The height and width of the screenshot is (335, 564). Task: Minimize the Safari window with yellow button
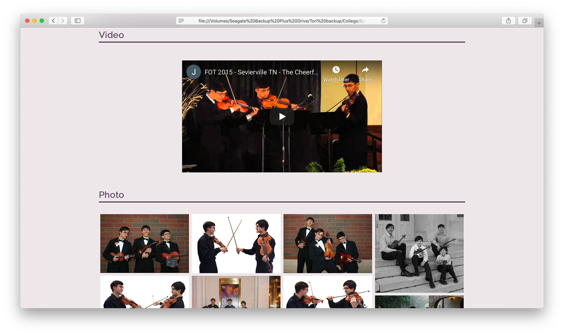pyautogui.click(x=34, y=21)
